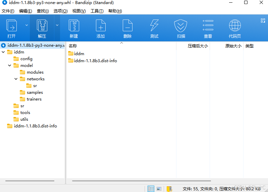Click the tree panel horizontal scrollbar
Viewport: 268px width, 192px height.
30,181
